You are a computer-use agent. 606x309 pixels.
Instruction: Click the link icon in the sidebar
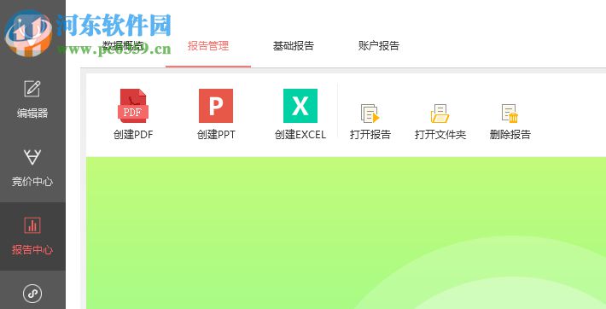(x=32, y=294)
